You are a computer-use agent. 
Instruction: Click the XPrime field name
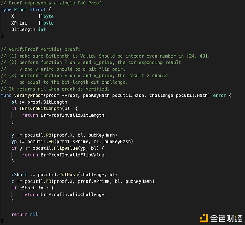click(19, 23)
